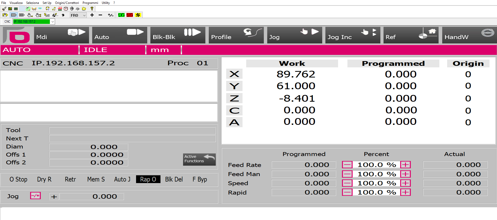Screen dimensions: 497x220
Task: Click the red glasses toolbar icon
Action: [x=34, y=9]
